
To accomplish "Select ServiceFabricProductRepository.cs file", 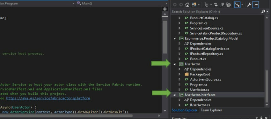I will pos(216,33).
